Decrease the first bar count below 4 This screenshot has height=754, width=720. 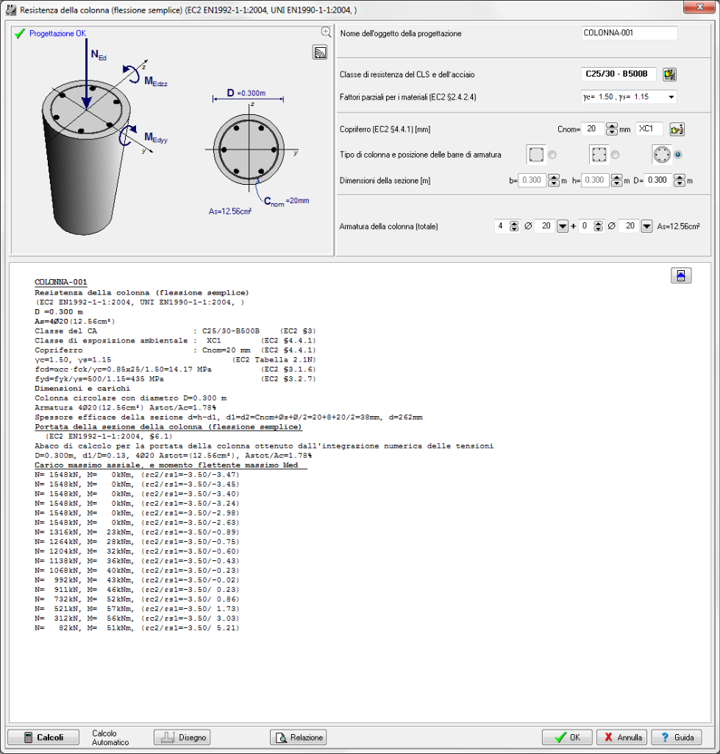click(x=514, y=230)
